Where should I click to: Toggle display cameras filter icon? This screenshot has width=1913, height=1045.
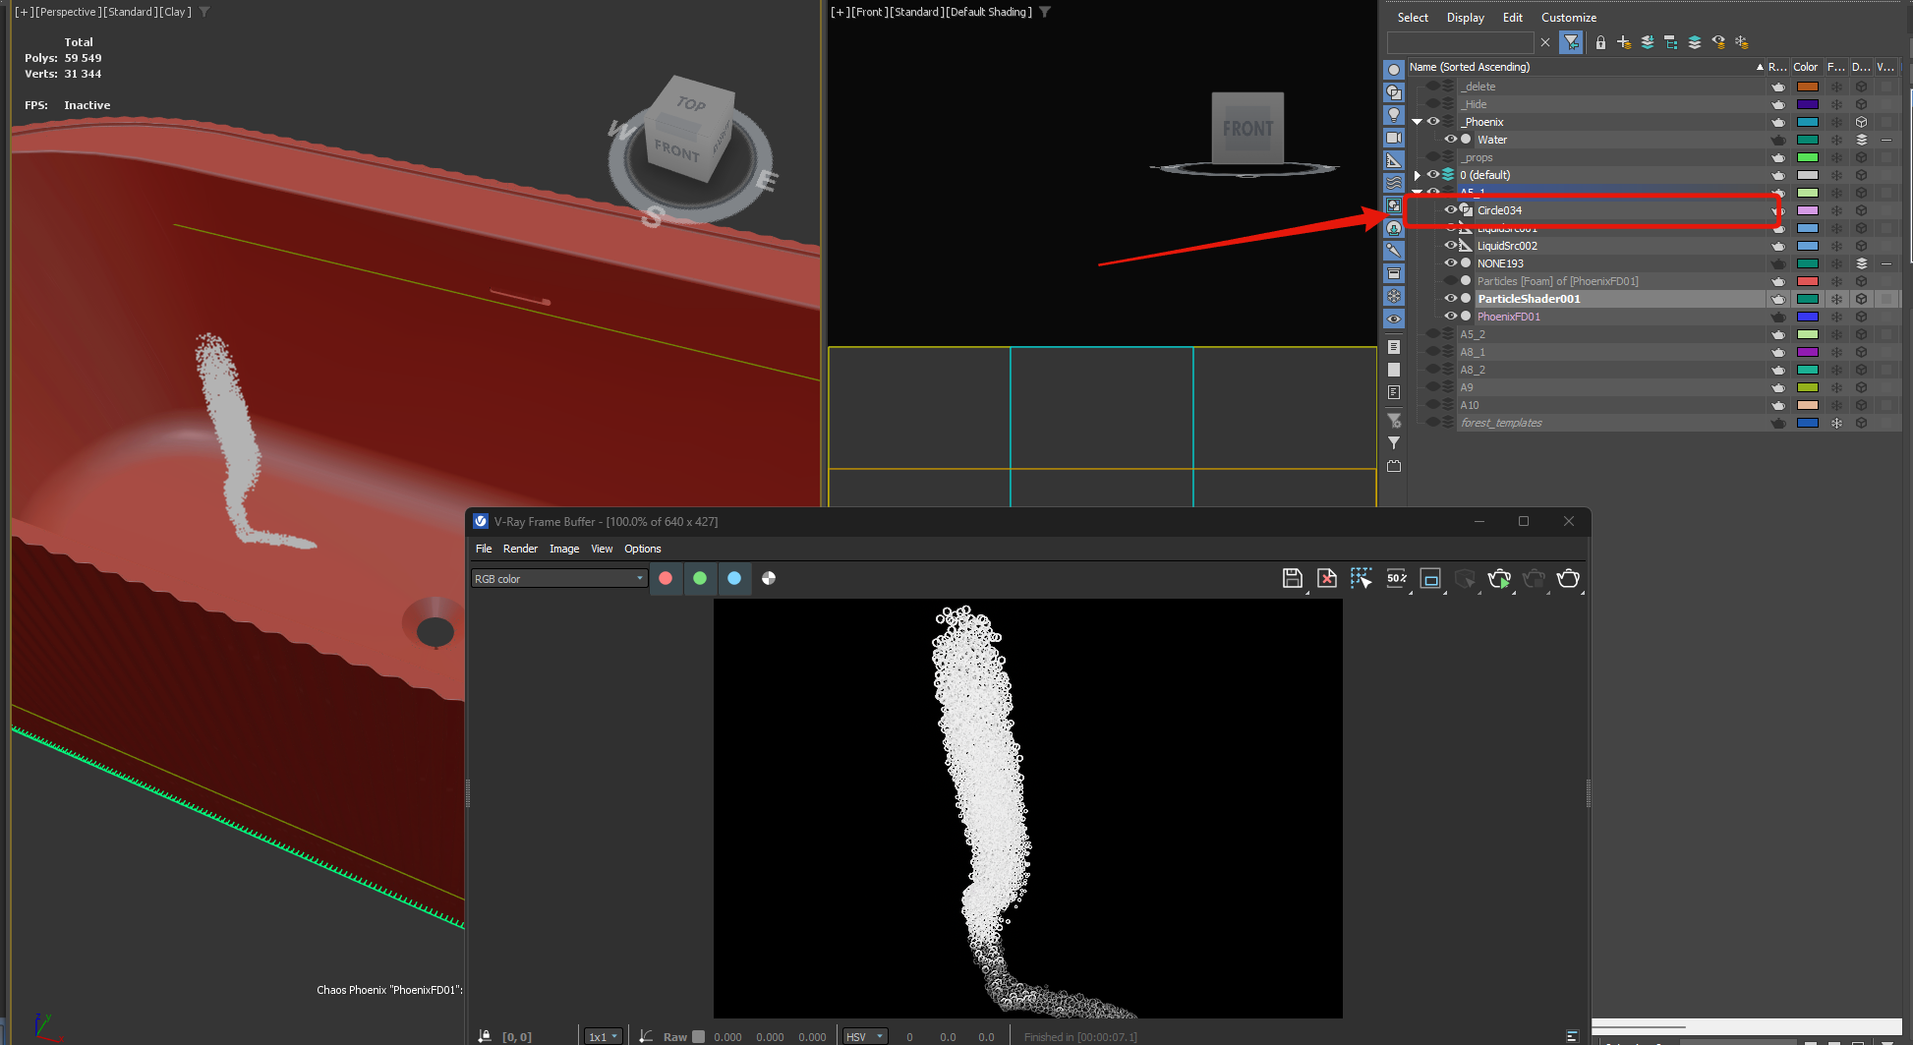tap(1394, 138)
